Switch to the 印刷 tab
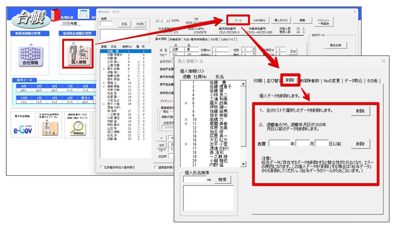 [258, 81]
